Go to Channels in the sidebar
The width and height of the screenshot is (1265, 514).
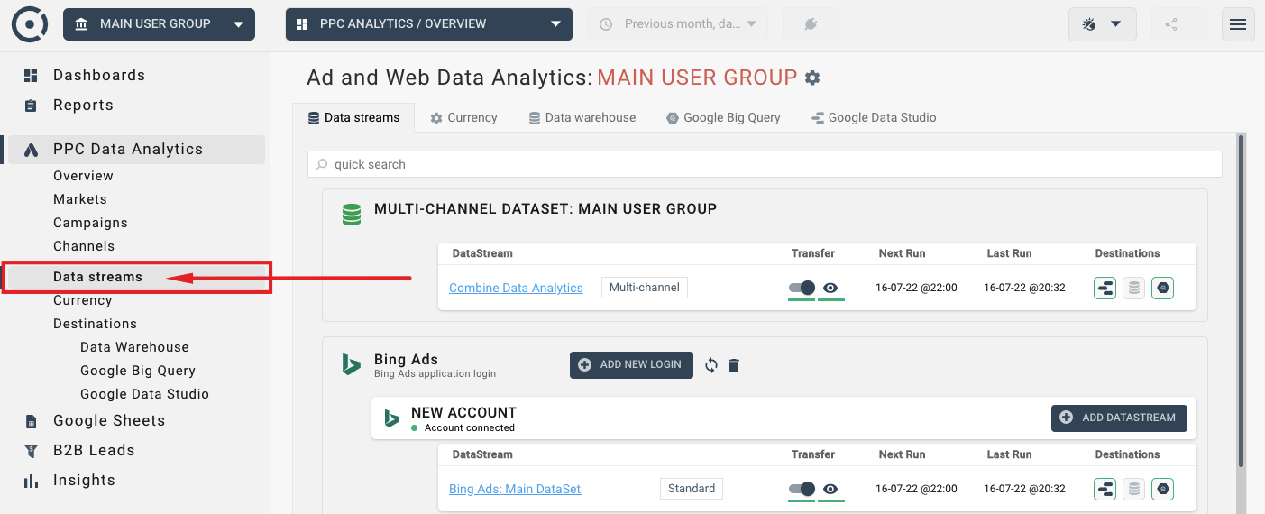click(84, 246)
